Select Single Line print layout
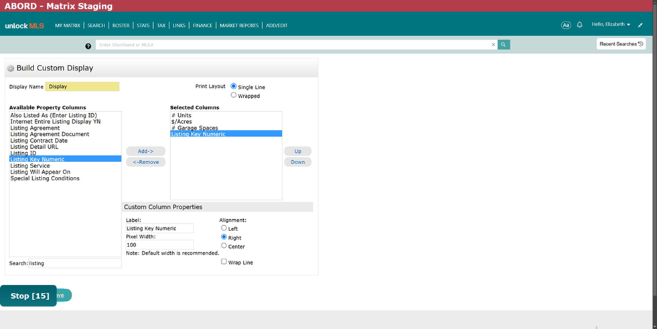 pyautogui.click(x=233, y=86)
